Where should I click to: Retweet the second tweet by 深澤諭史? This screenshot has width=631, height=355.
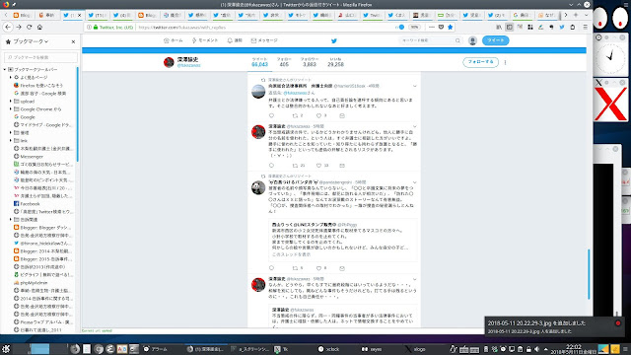[x=295, y=166]
